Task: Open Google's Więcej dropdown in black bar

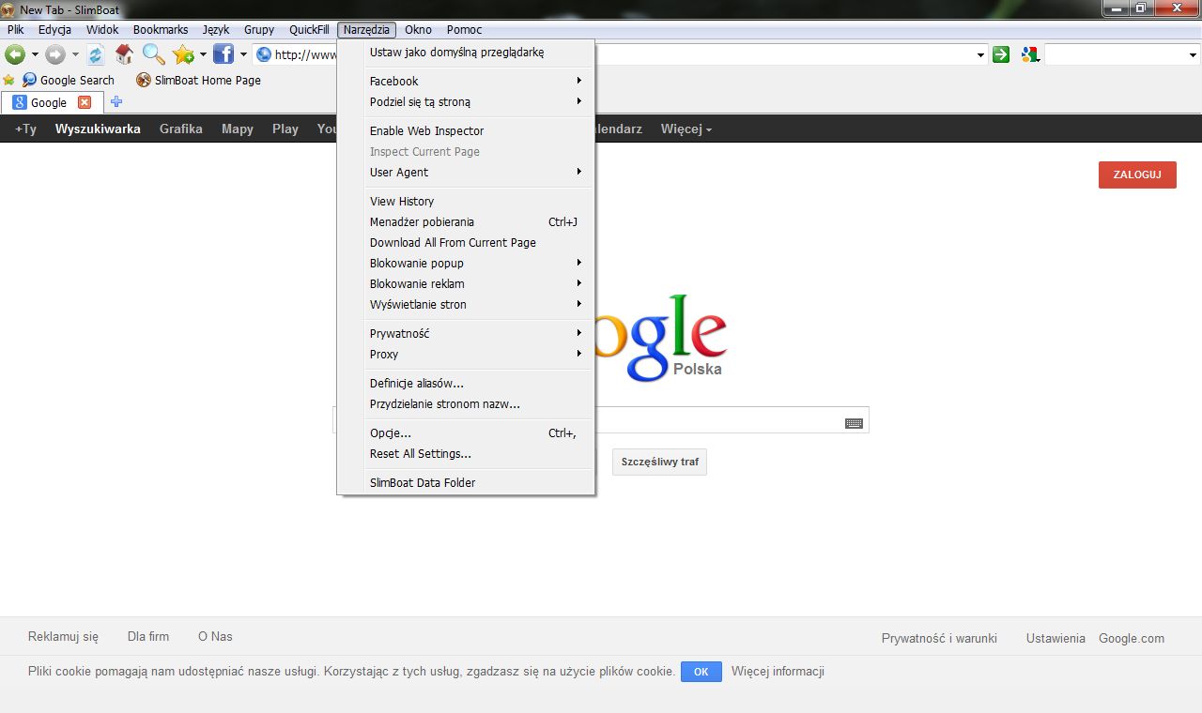Action: click(x=686, y=129)
